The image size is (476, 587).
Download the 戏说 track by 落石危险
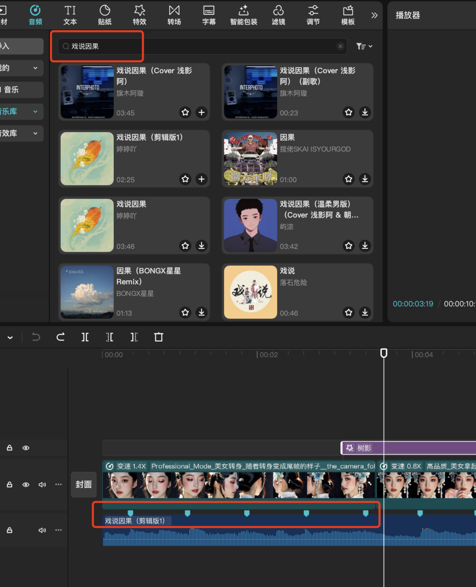(x=365, y=312)
